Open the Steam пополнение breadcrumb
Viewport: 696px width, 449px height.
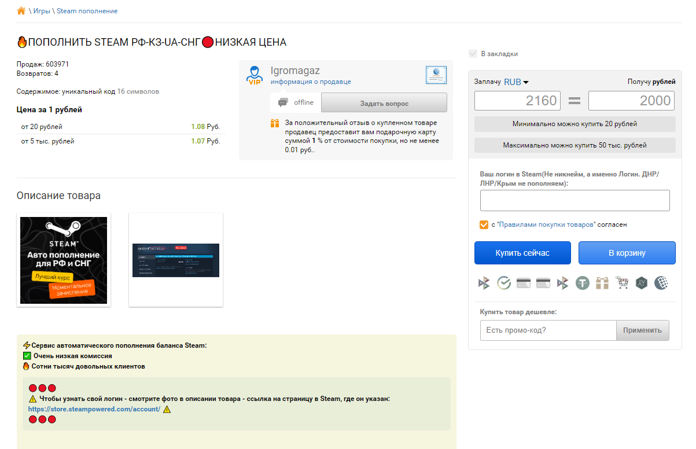(87, 11)
